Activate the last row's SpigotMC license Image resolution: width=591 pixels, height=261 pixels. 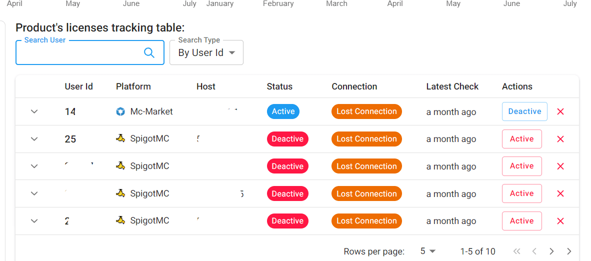521,221
